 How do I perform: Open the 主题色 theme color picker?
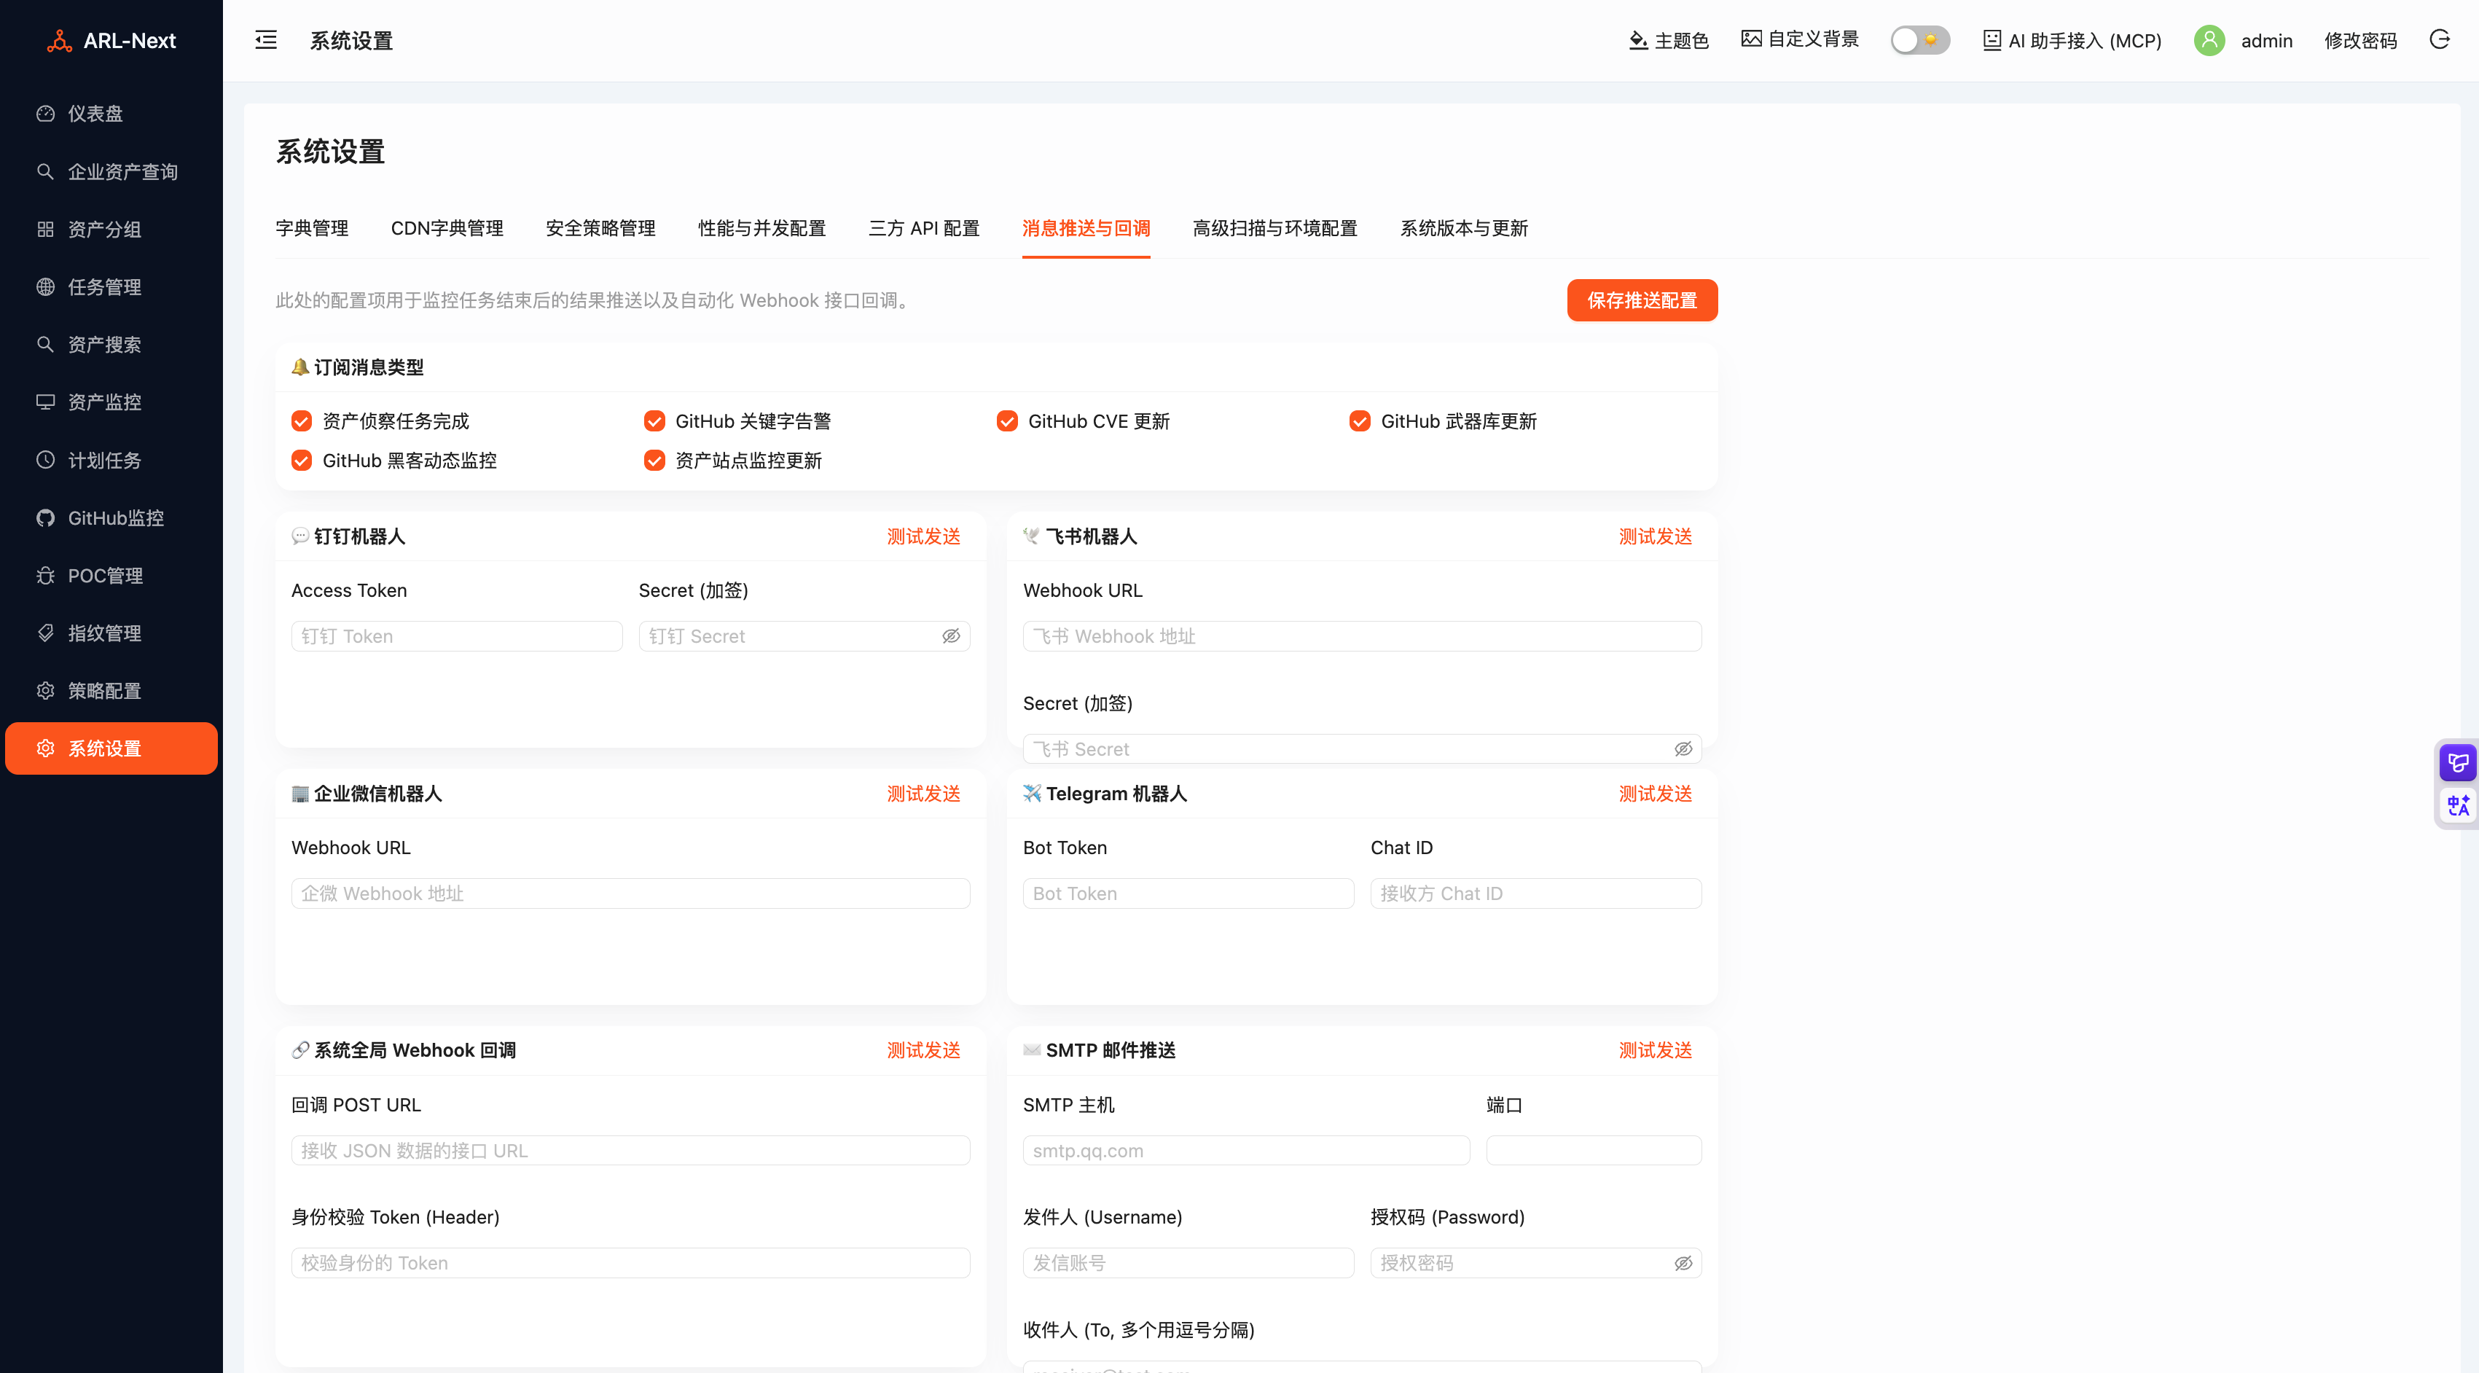(x=1668, y=40)
